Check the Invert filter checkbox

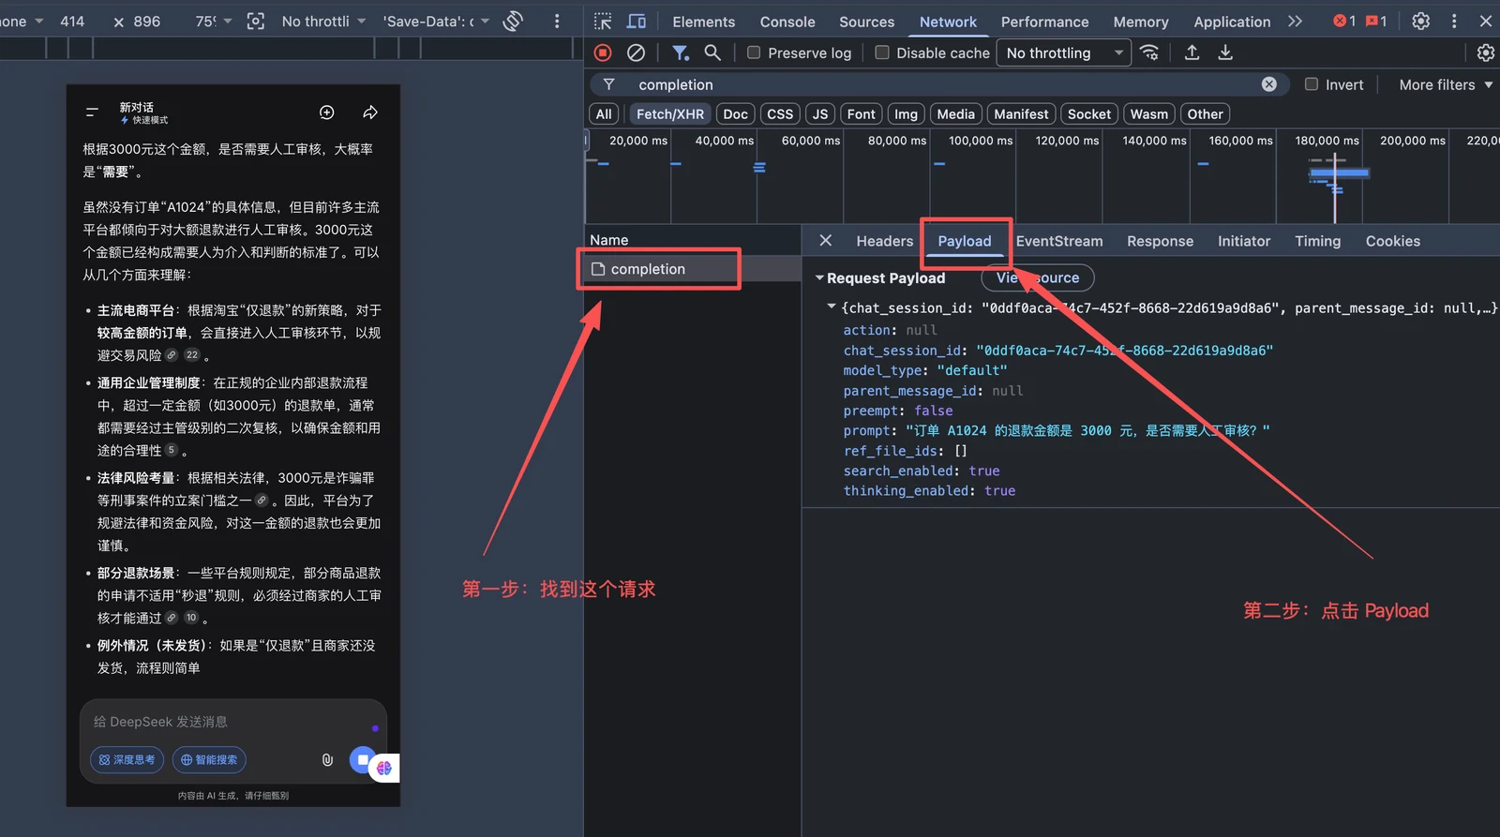(x=1312, y=84)
